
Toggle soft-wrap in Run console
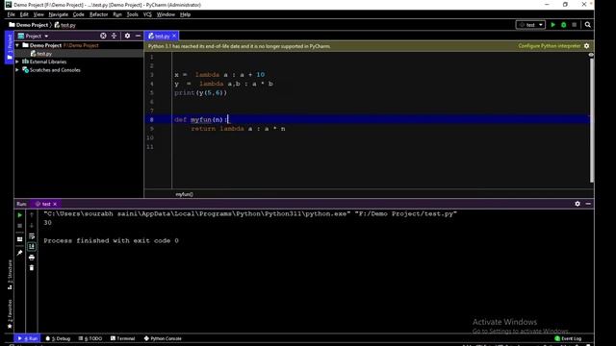(32, 236)
